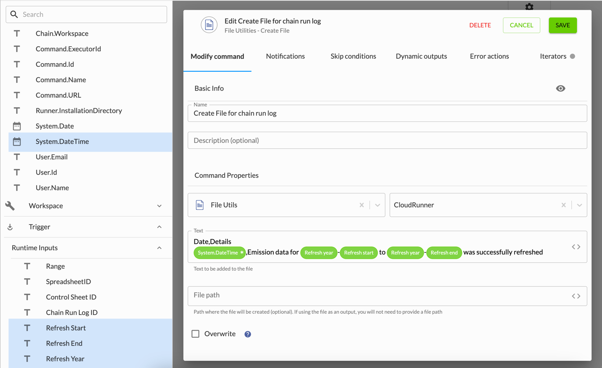Click the calendar icon beside System.DateTime
The width and height of the screenshot is (602, 368).
[17, 142]
